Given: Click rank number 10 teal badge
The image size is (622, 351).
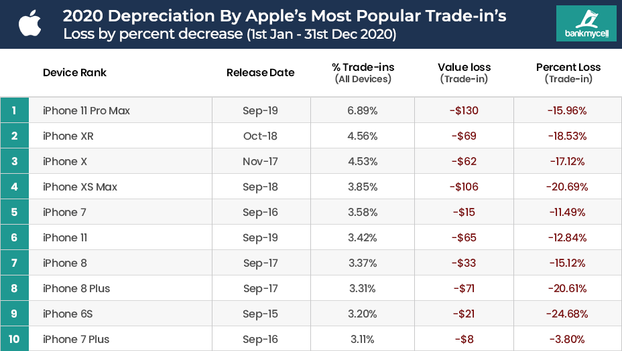Looking at the screenshot, I should [14, 339].
